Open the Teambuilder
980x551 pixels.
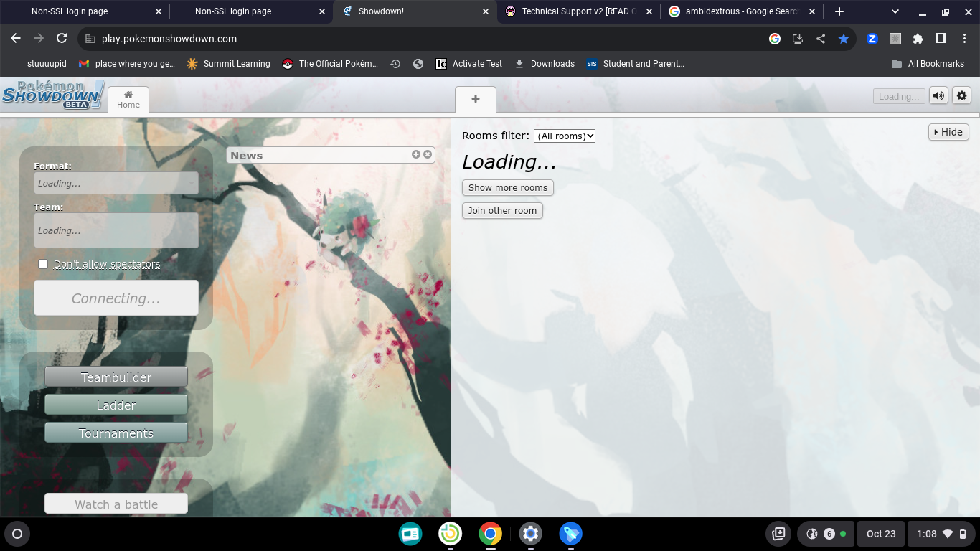click(x=116, y=377)
